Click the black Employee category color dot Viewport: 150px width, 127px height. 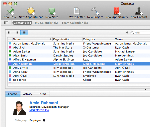point(44,120)
